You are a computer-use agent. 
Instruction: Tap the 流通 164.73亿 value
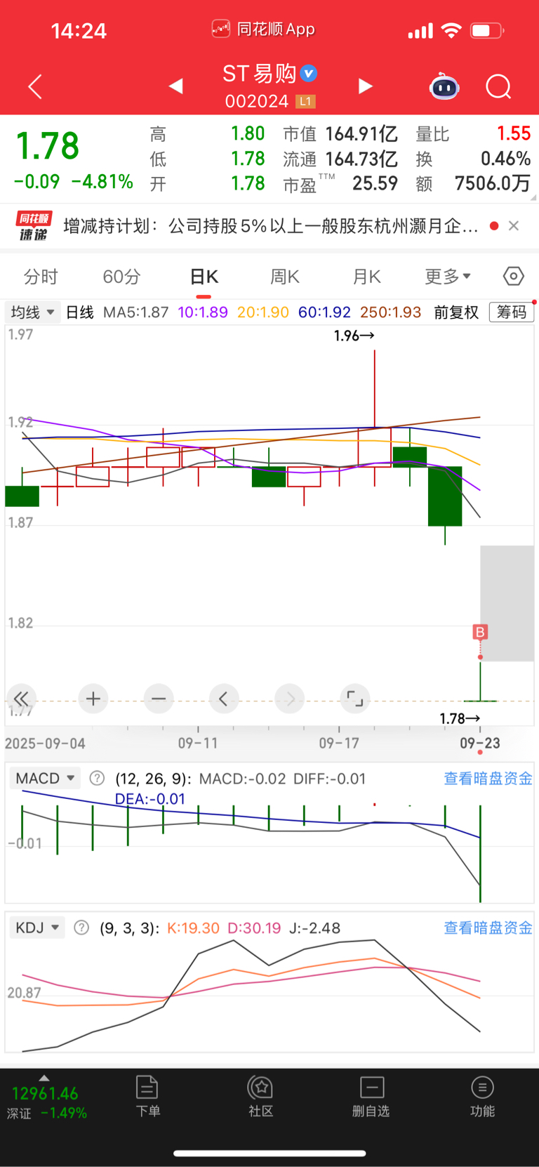click(x=361, y=159)
